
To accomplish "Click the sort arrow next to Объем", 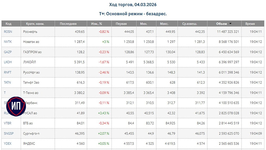I will coord(230,24).
